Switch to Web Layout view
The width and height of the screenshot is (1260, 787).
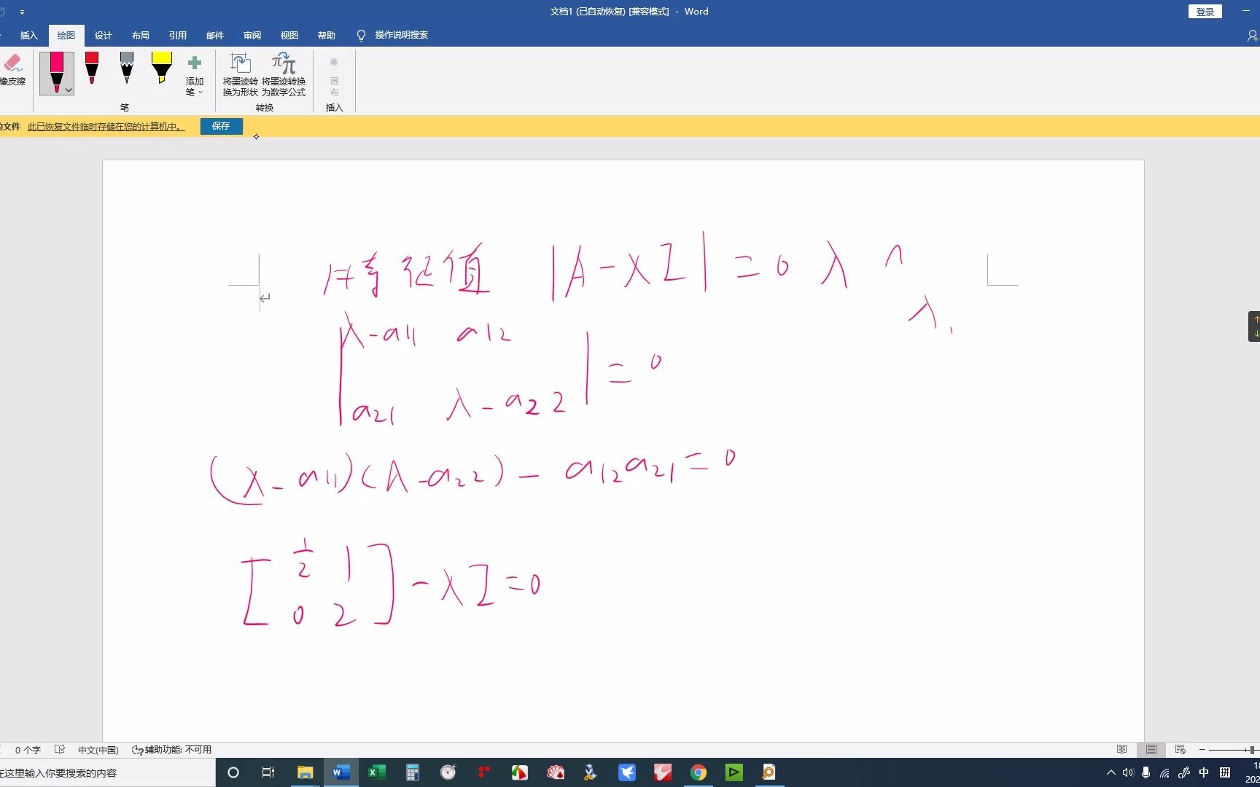click(1181, 750)
